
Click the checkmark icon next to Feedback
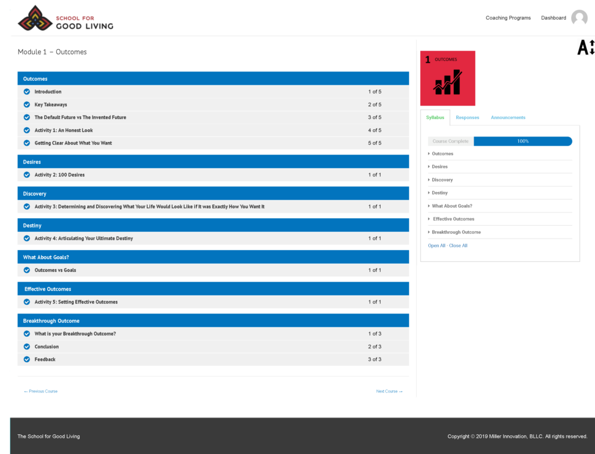pyautogui.click(x=27, y=359)
